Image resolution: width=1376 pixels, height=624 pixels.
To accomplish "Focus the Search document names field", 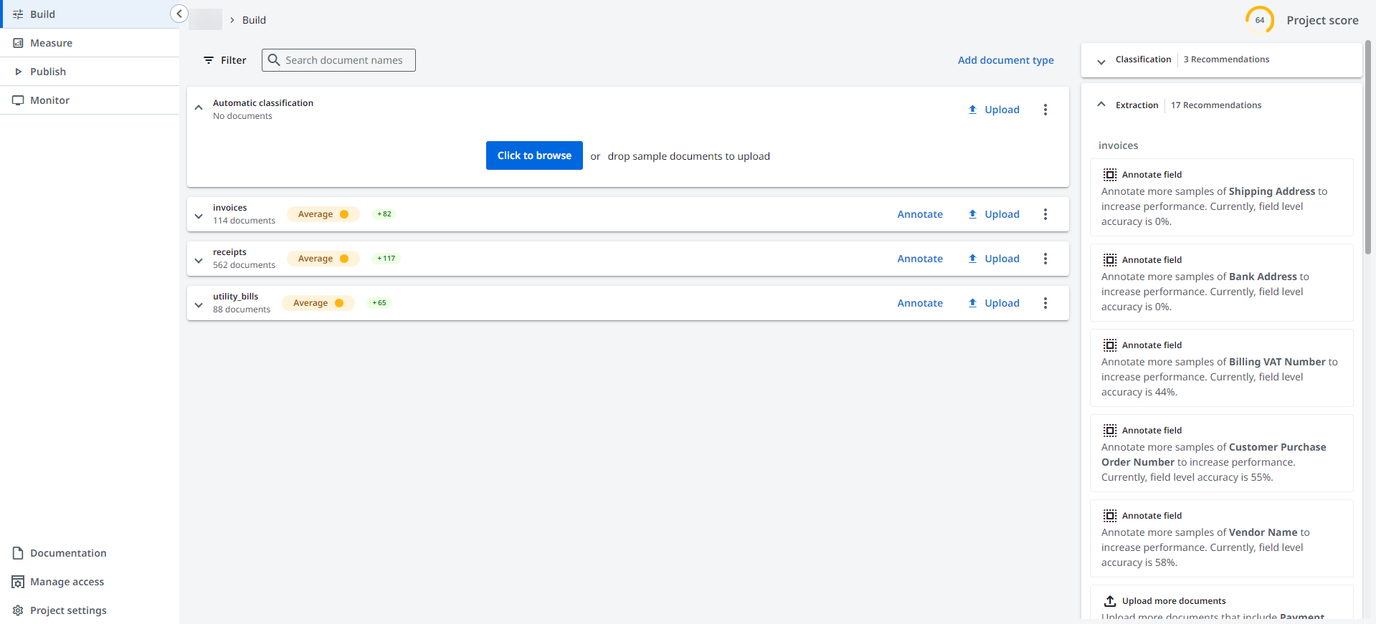I will coord(344,60).
